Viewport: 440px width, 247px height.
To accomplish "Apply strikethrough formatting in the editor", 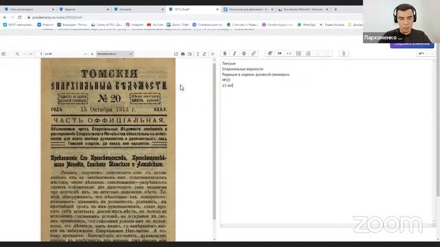I will (x=244, y=54).
